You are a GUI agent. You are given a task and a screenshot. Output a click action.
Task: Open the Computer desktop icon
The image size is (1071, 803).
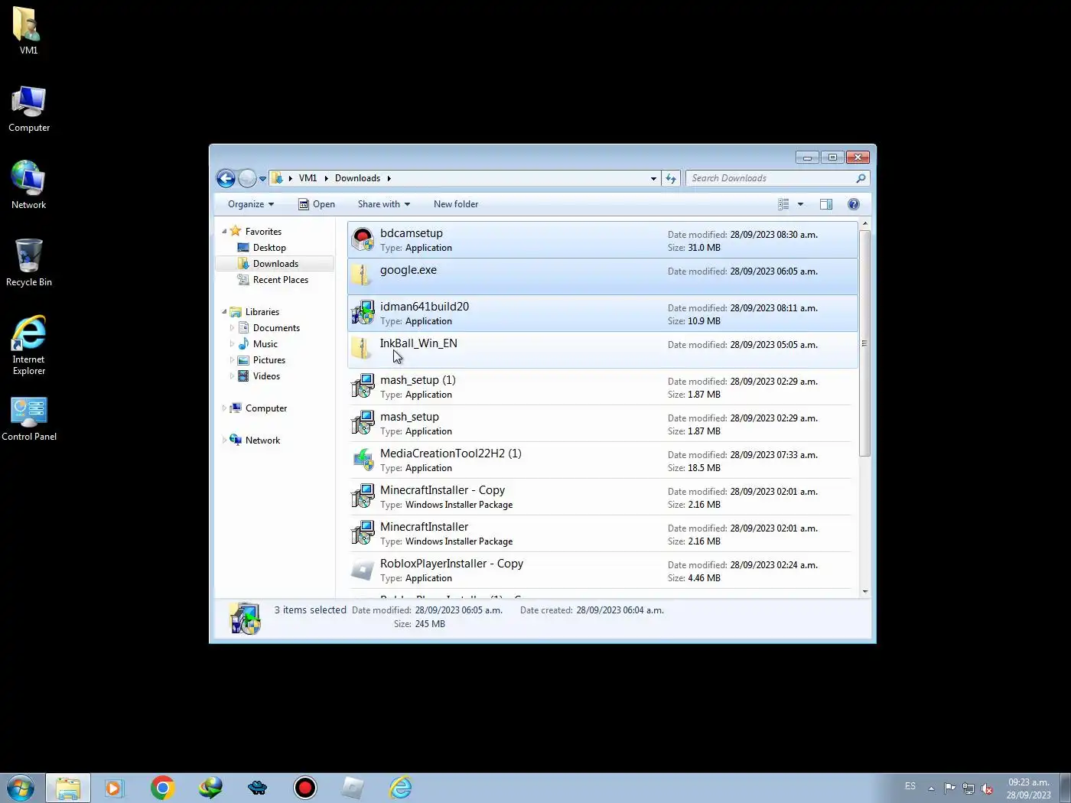[29, 109]
